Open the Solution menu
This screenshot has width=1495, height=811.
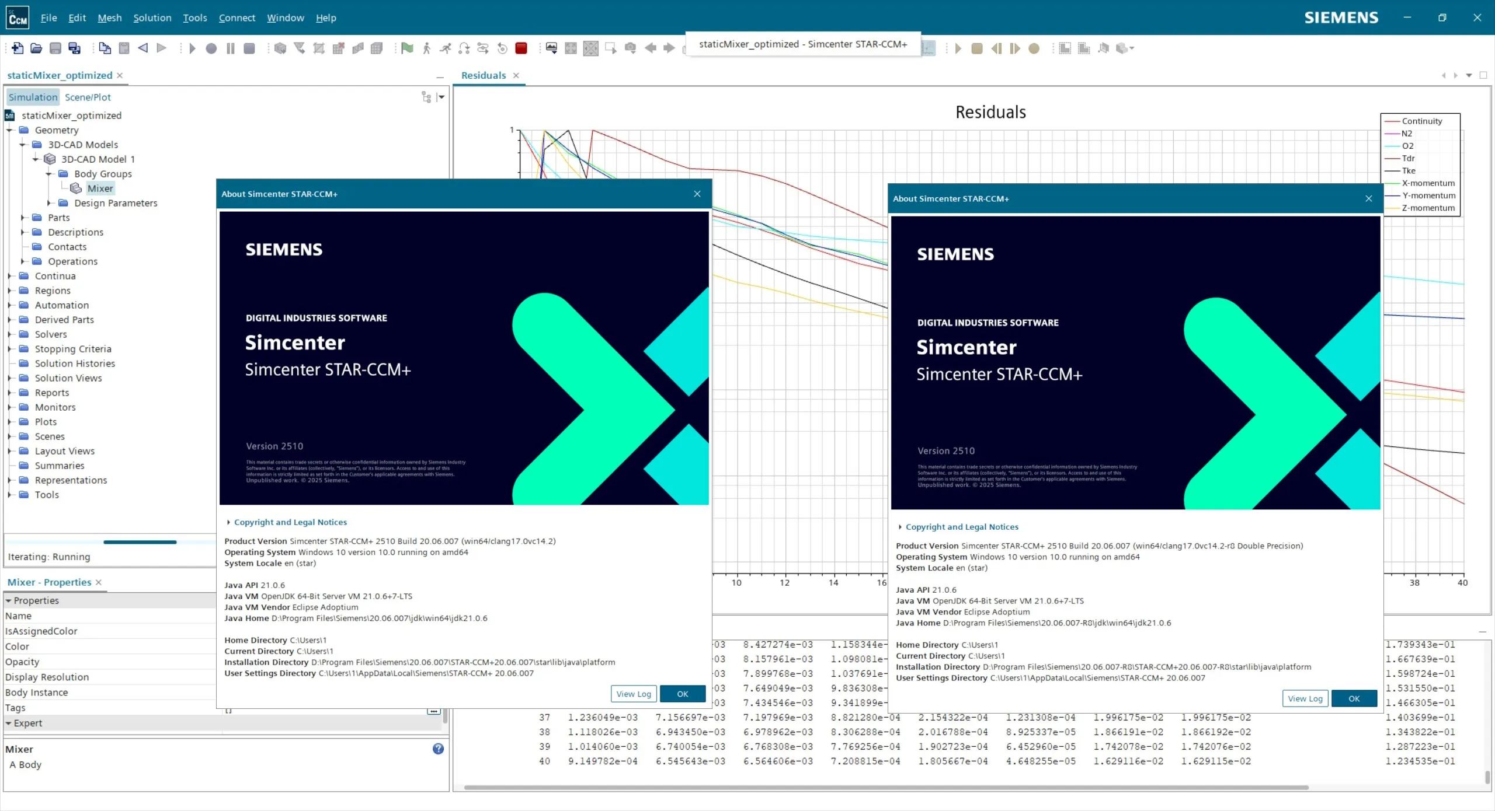[x=152, y=18]
